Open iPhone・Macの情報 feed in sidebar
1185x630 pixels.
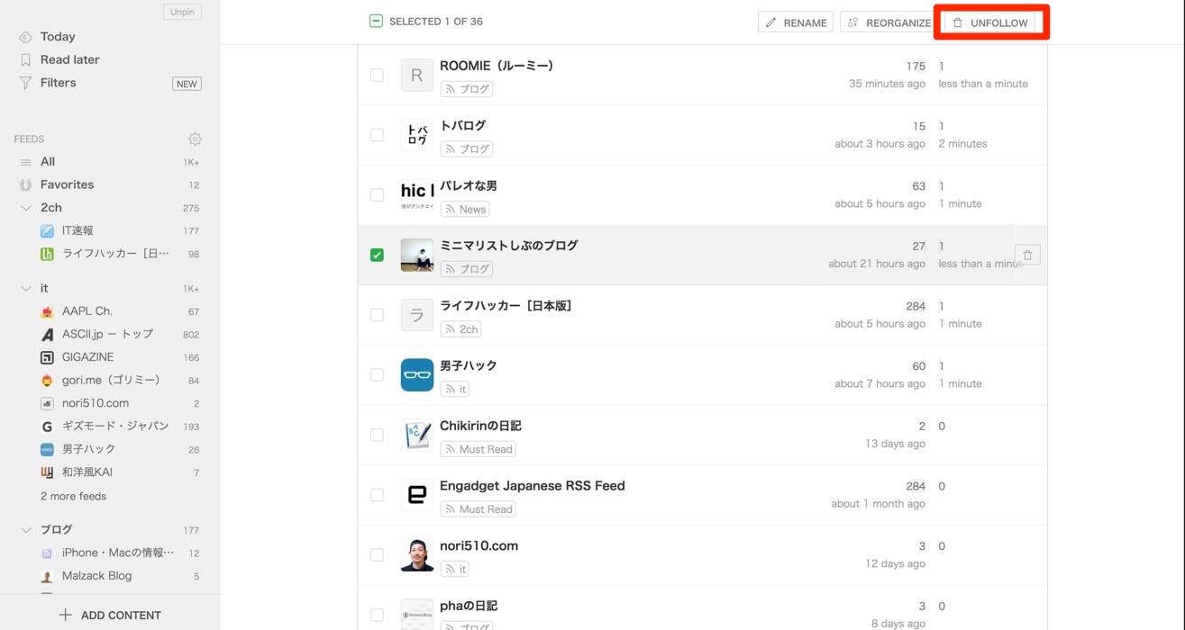[x=118, y=553]
